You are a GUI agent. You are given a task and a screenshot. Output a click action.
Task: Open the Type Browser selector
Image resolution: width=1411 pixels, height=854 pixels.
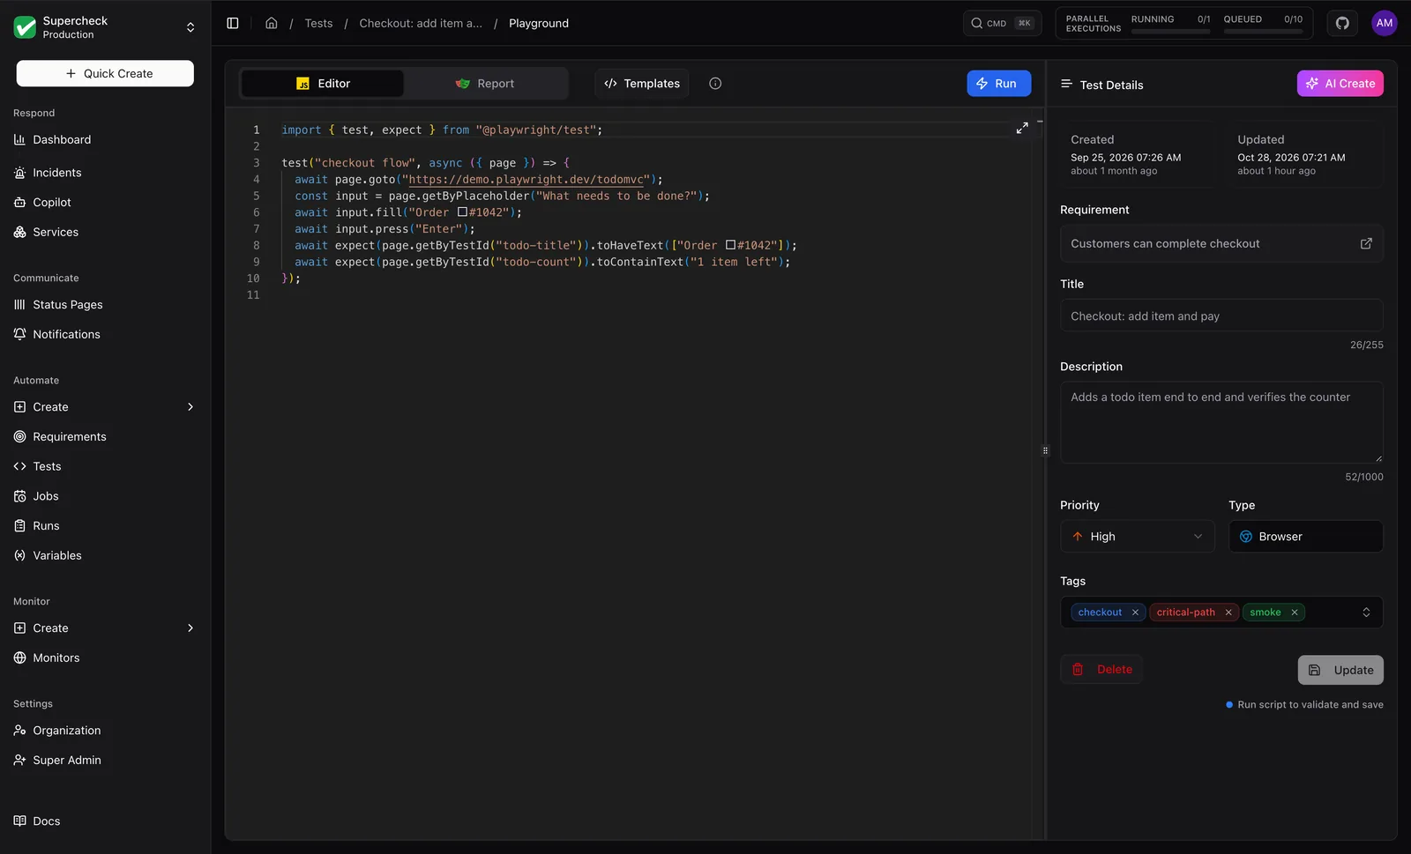click(x=1305, y=537)
